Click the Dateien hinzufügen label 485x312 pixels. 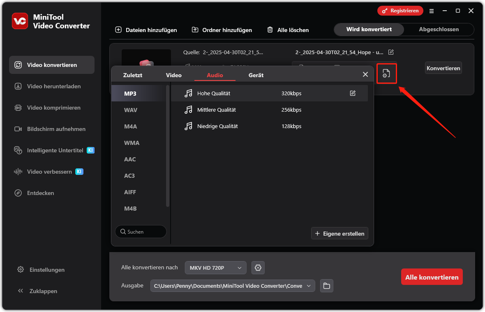[151, 30]
